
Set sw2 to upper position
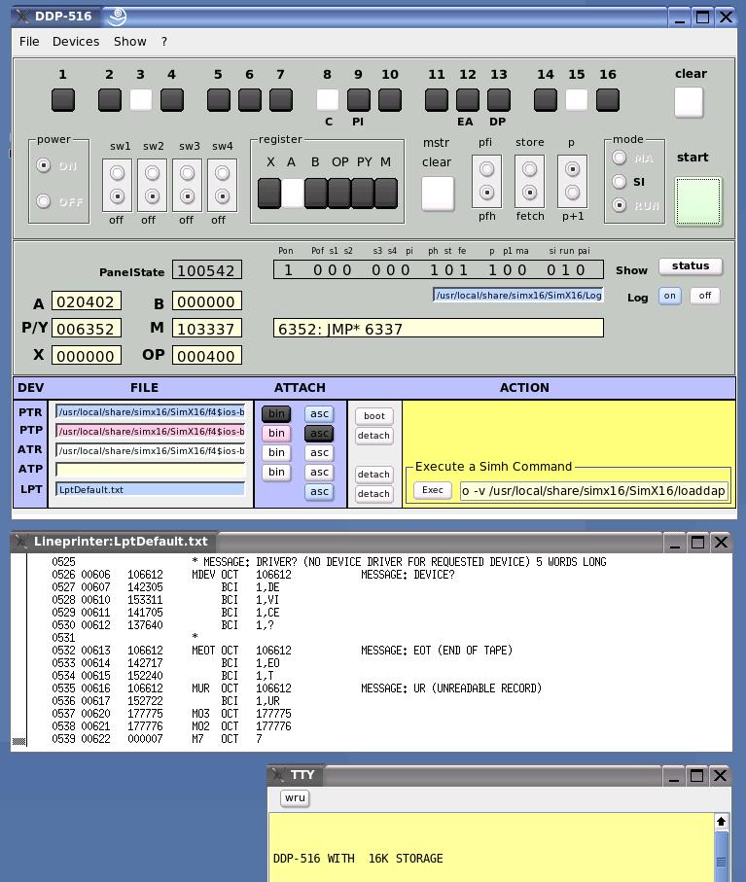[152, 173]
